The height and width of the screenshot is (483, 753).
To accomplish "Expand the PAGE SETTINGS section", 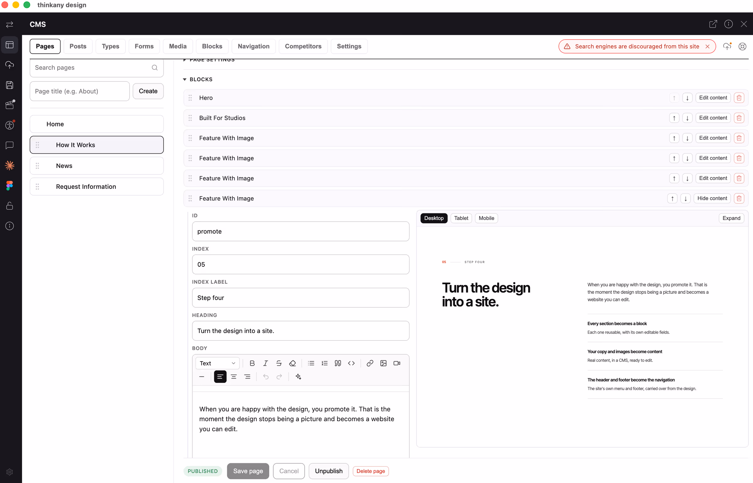I will click(x=209, y=60).
